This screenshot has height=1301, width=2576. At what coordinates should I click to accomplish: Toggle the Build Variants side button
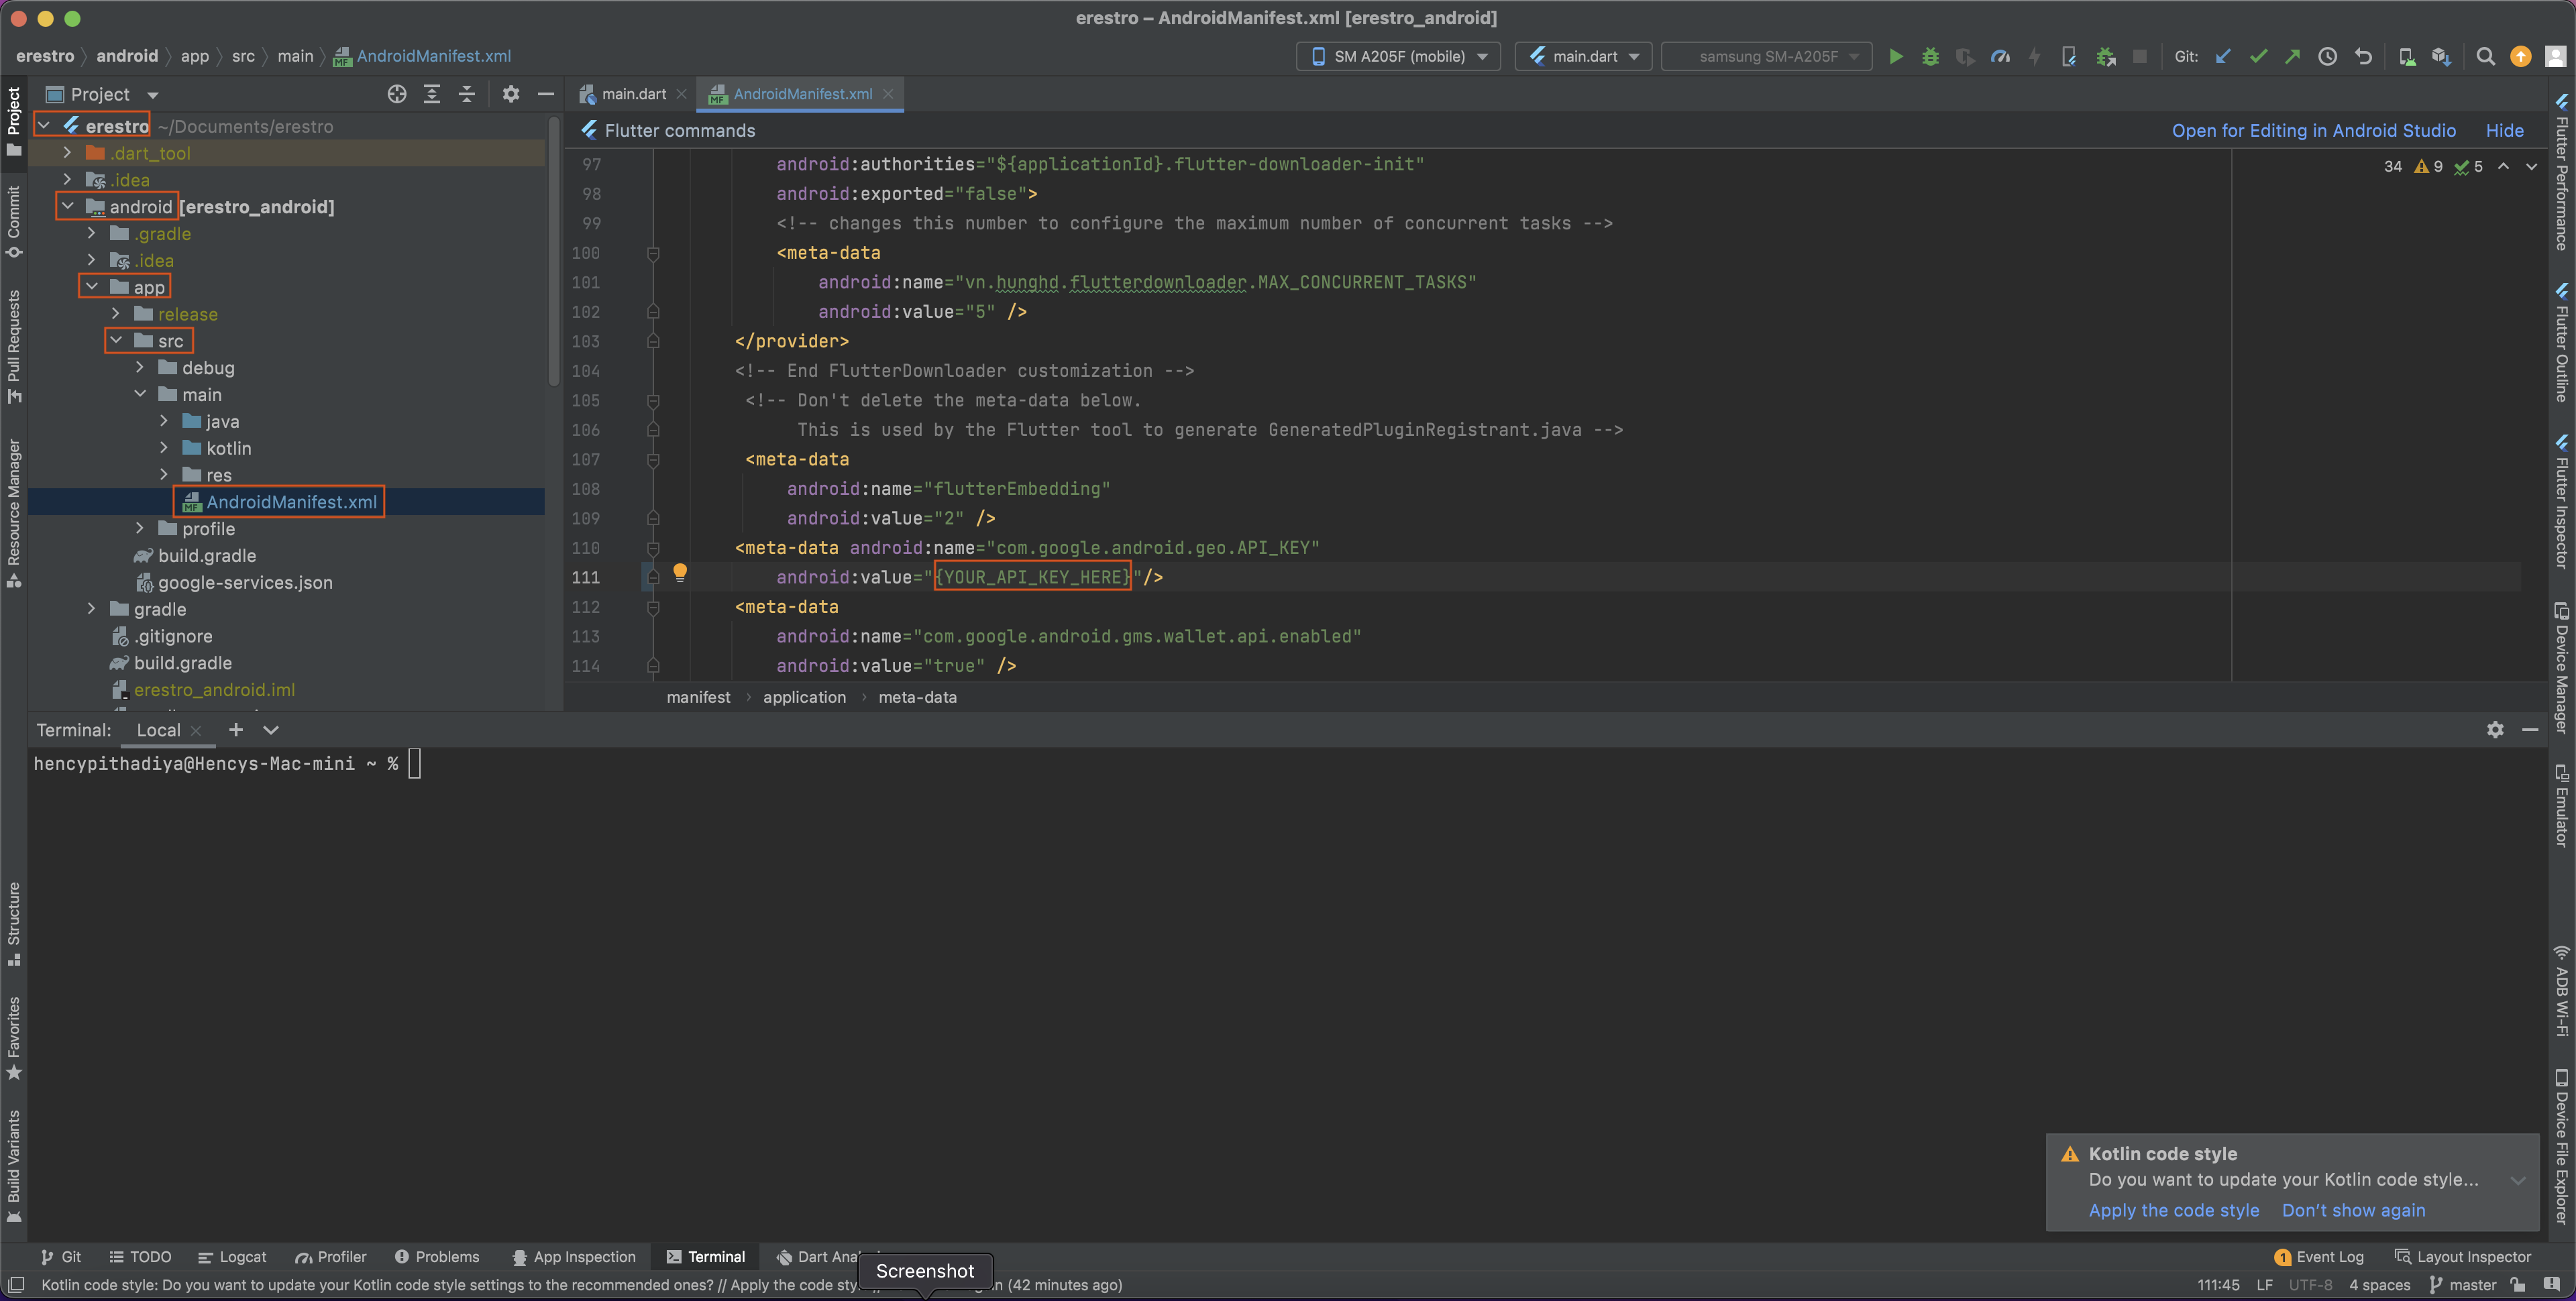[14, 1166]
